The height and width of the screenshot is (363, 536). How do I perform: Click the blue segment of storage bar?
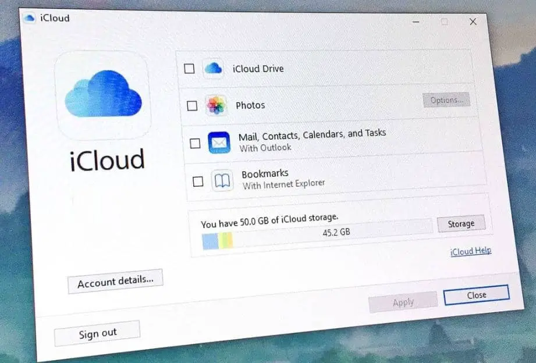(210, 241)
